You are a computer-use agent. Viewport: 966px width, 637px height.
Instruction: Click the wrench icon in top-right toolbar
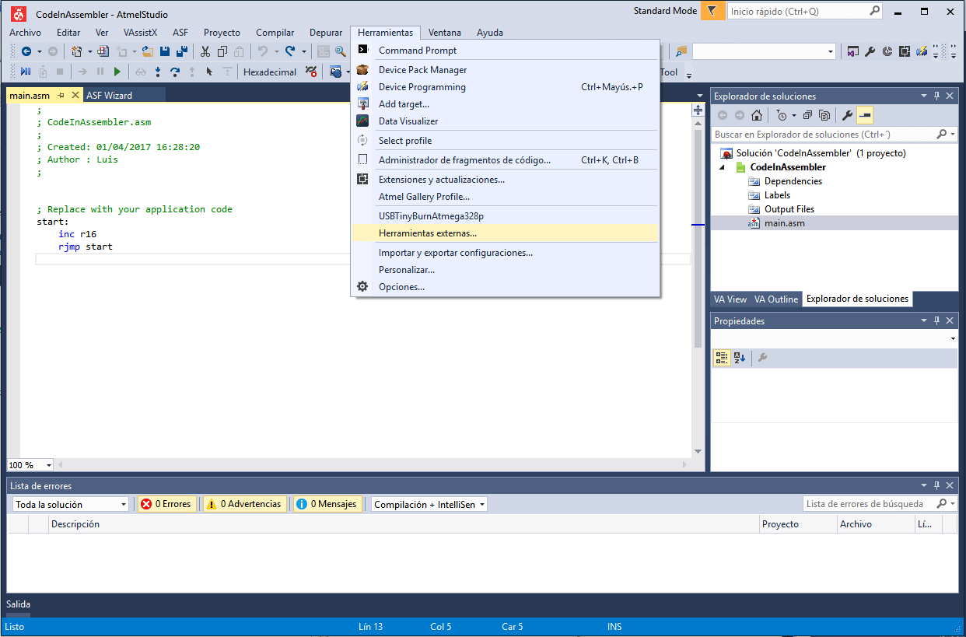pos(870,52)
